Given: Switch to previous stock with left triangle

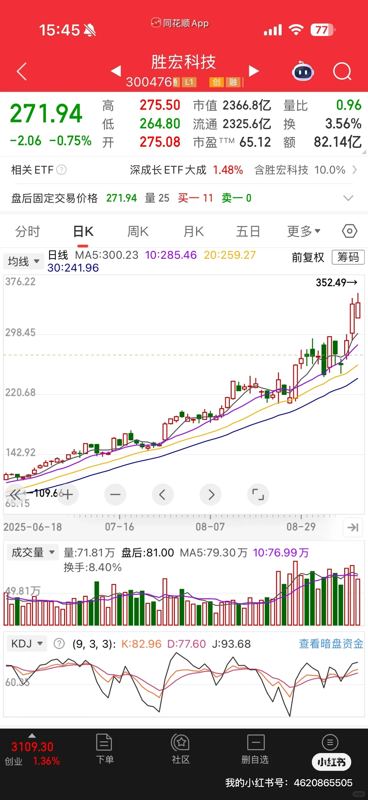Looking at the screenshot, I should point(116,71).
